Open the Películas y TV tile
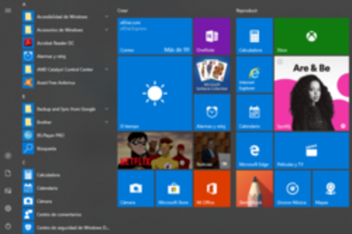Viewport: 352px width, 234px height. [x=312, y=151]
